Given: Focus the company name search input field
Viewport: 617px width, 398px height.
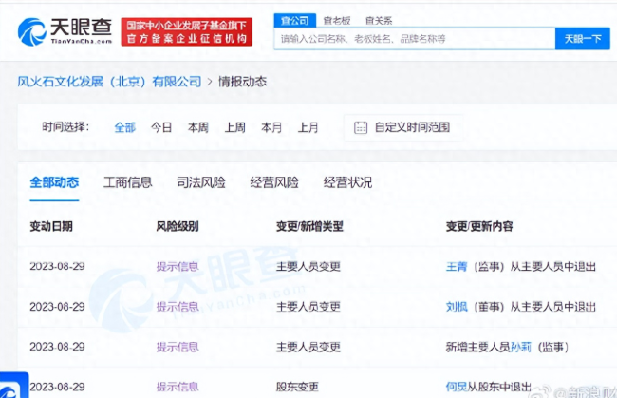Looking at the screenshot, I should (x=415, y=39).
